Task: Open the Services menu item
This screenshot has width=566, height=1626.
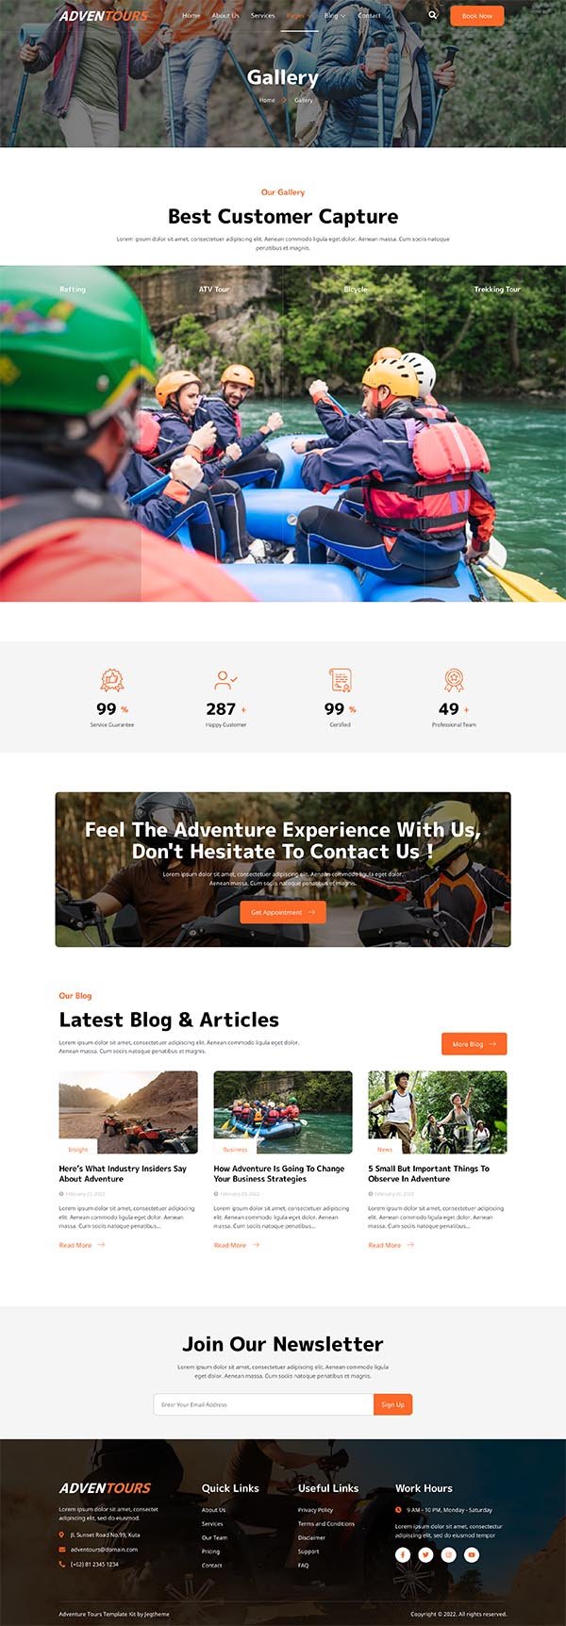Action: [262, 15]
